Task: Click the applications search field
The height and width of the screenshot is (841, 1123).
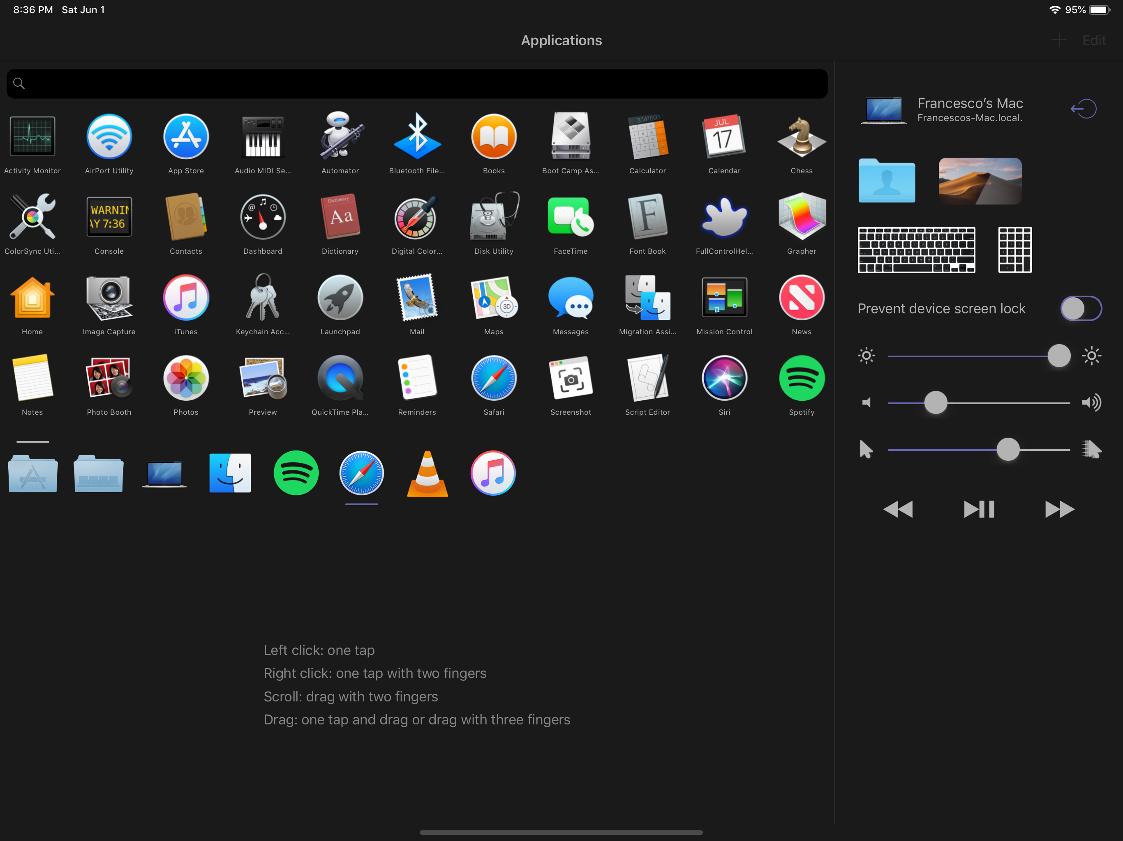Action: tap(417, 84)
